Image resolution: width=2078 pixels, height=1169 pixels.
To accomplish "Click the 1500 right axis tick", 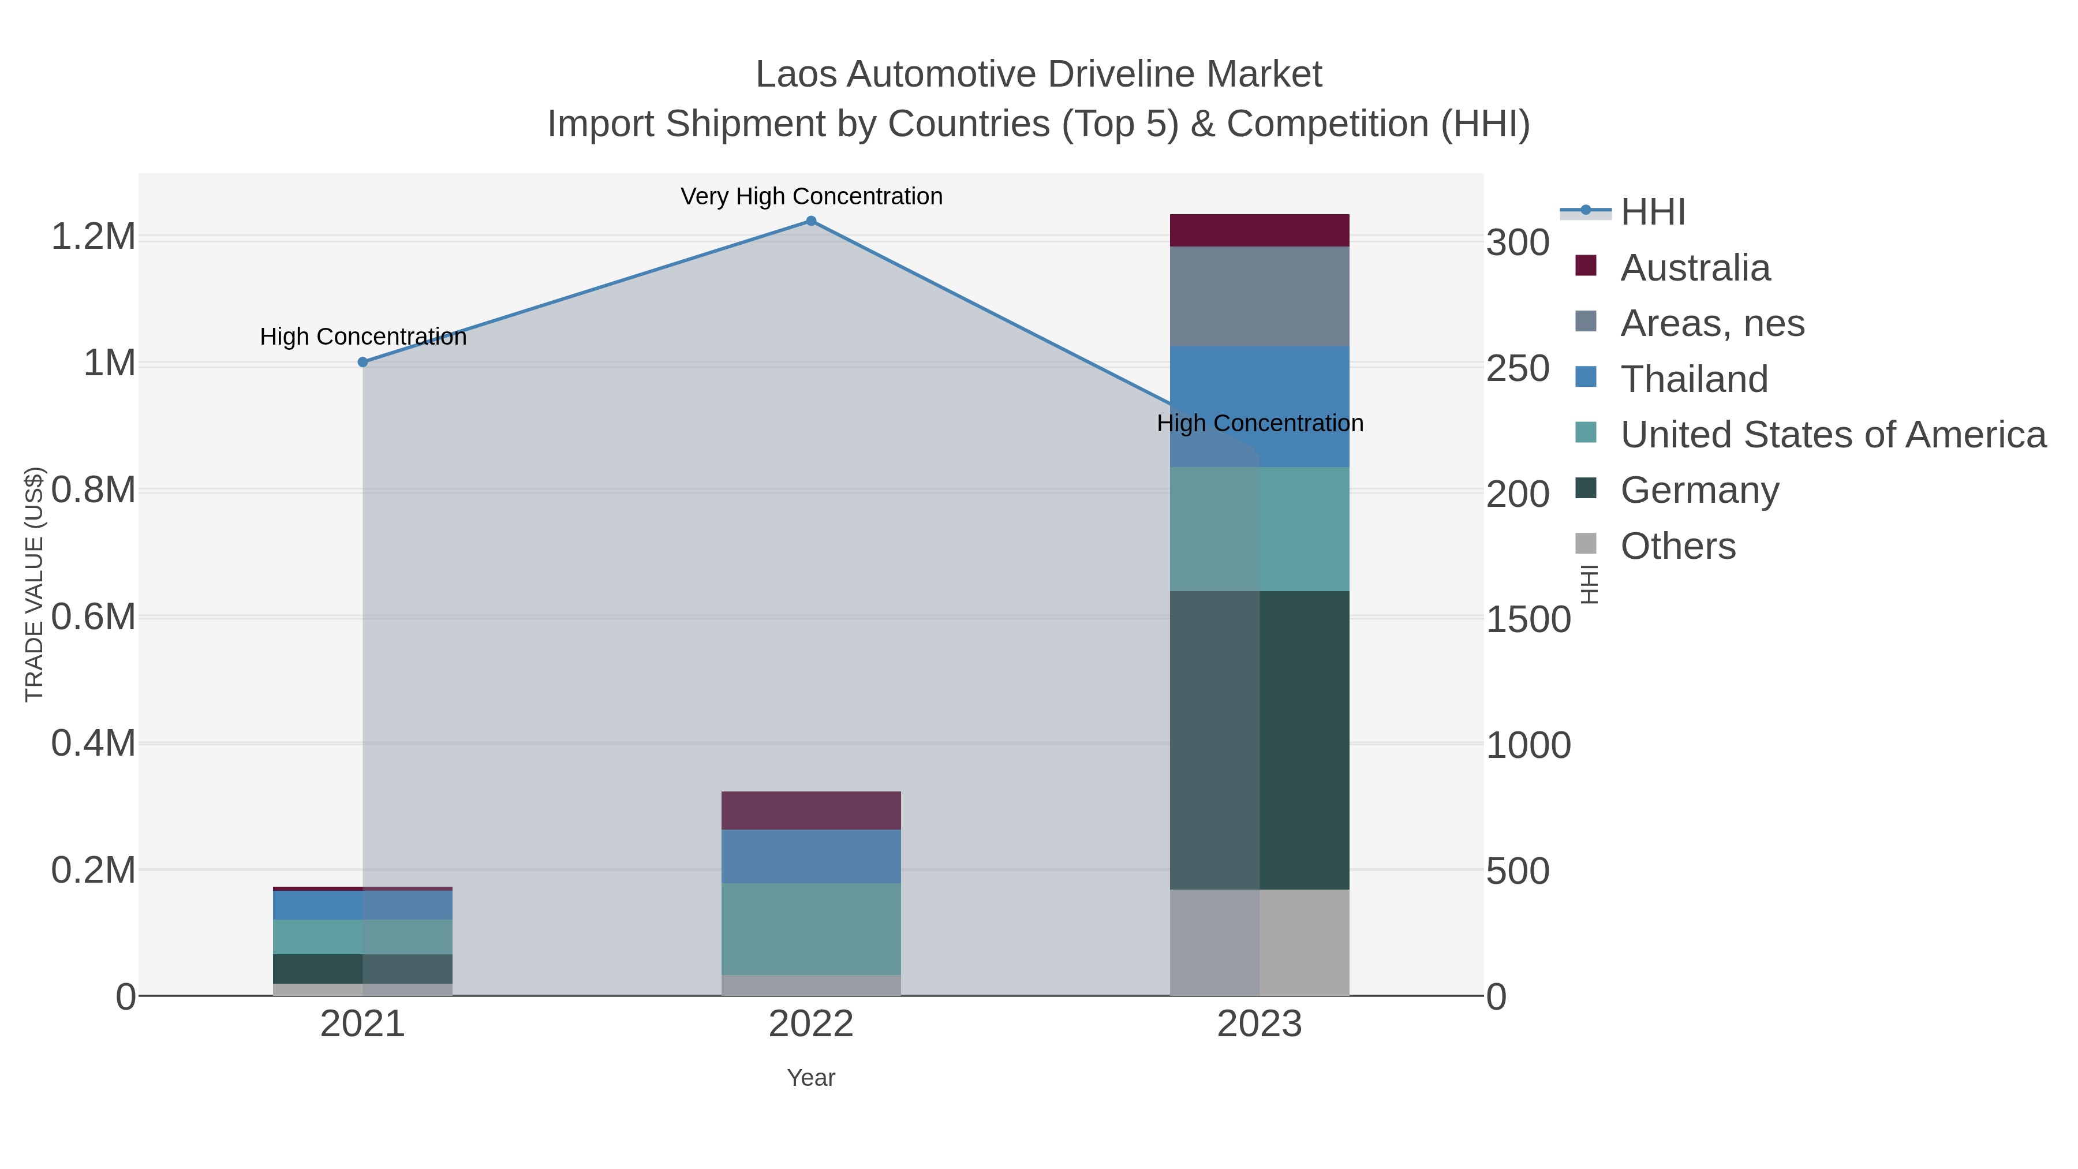I will 1528,621.
